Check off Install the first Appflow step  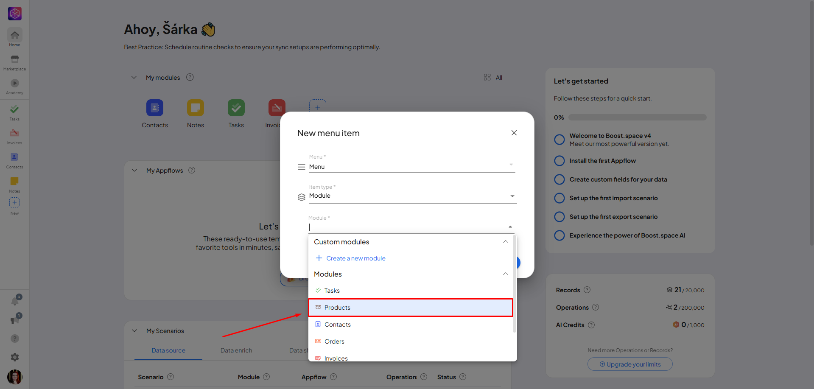click(559, 161)
